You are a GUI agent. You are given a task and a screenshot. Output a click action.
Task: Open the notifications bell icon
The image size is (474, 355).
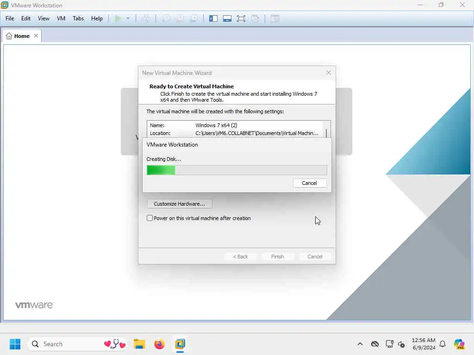[443, 344]
